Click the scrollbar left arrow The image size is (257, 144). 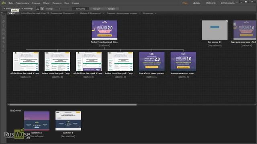pyautogui.click(x=8, y=104)
